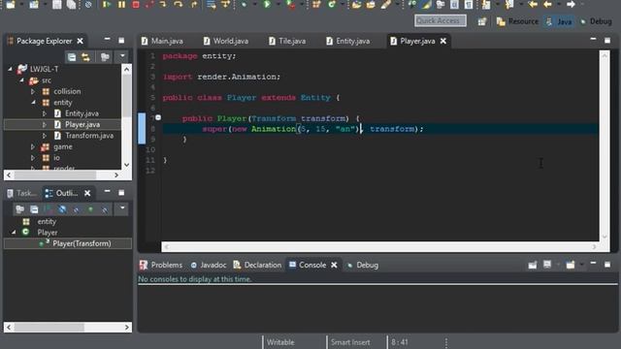Expand the game package

(x=33, y=146)
